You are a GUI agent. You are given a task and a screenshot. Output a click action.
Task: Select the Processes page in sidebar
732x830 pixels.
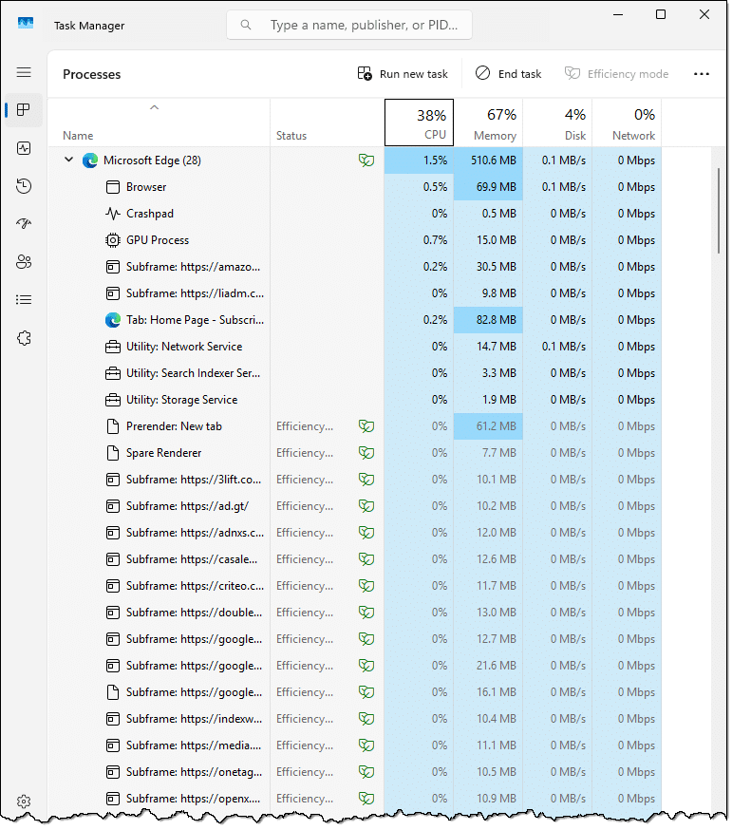(24, 110)
